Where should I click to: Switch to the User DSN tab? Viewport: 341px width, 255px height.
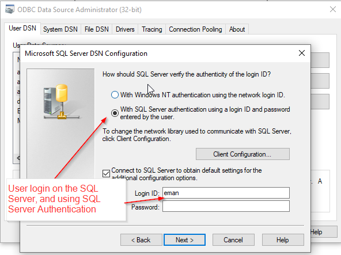click(x=22, y=28)
